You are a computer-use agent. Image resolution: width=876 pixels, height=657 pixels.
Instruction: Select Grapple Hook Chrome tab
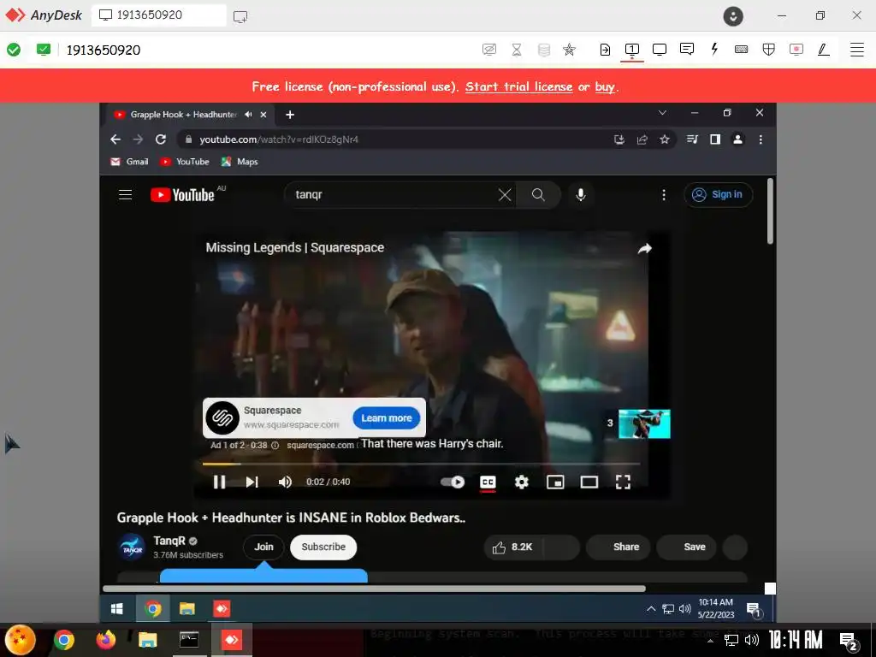(185, 115)
